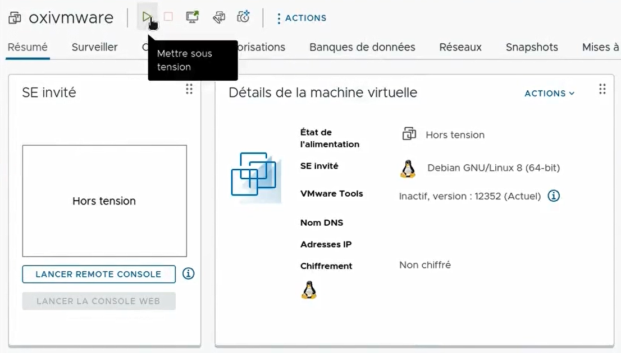This screenshot has height=353, width=621.
Task: Click Lancer Remote Console
Action: point(98,274)
